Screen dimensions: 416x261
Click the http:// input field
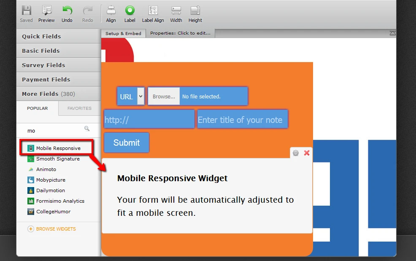149,119
